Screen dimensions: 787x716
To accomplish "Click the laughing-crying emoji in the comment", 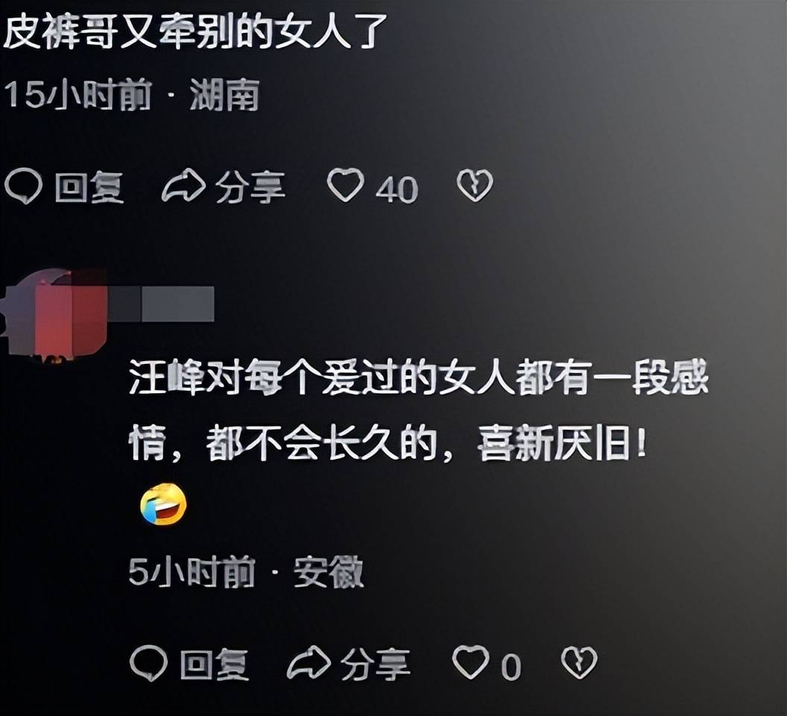I will [x=164, y=504].
